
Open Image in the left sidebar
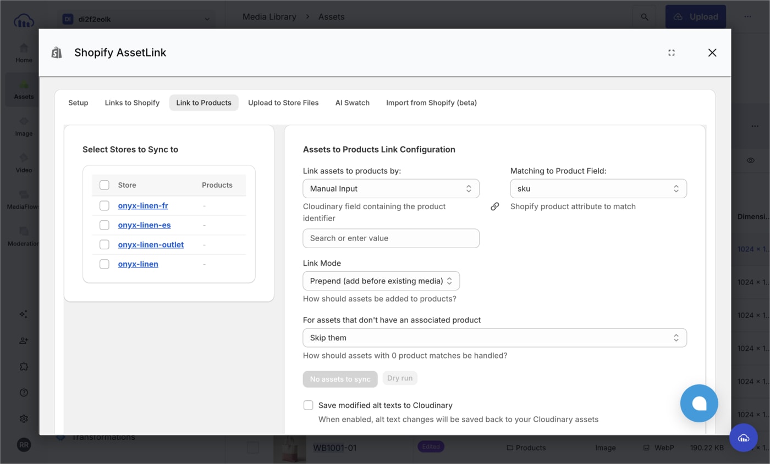(24, 126)
